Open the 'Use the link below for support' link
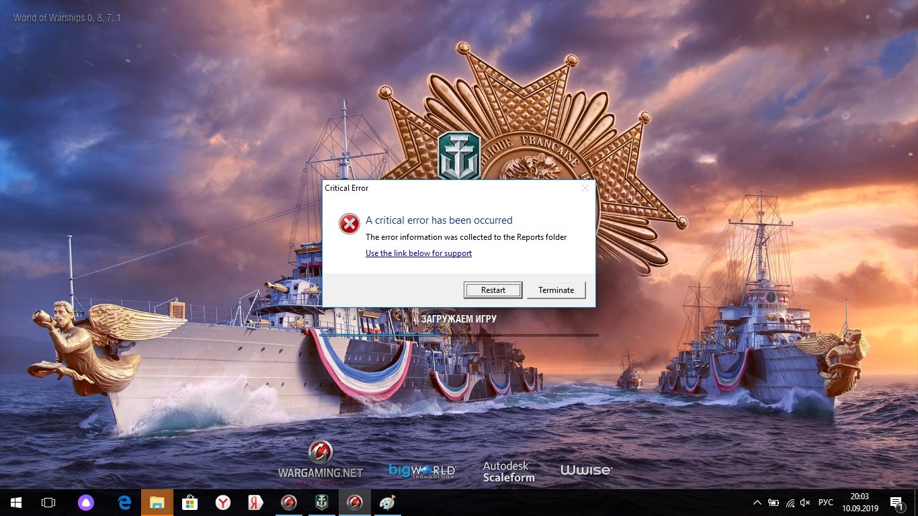 click(x=419, y=253)
